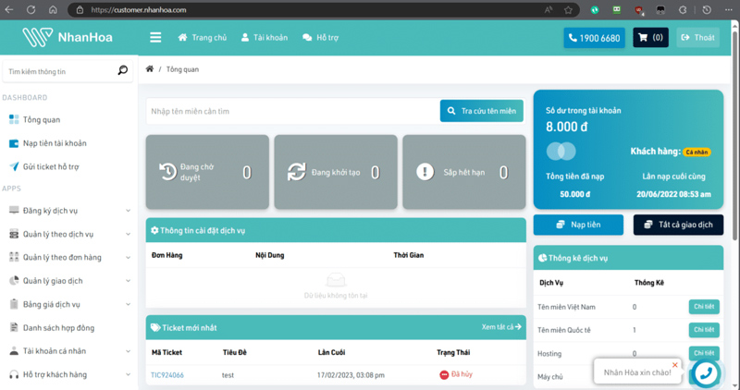Expand 'Bảng giá dịch vụ' sidebar section
Screen dimensions: 740x390
69,305
